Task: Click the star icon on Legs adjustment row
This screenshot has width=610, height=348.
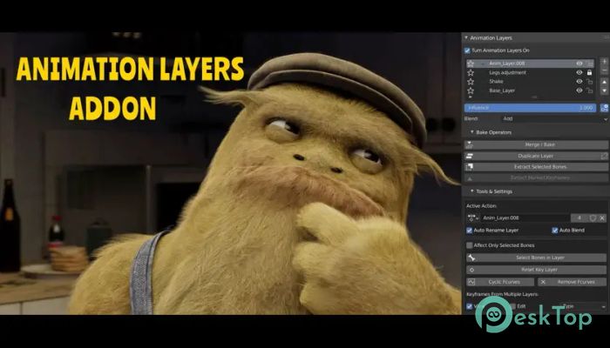Action: pyautogui.click(x=471, y=72)
